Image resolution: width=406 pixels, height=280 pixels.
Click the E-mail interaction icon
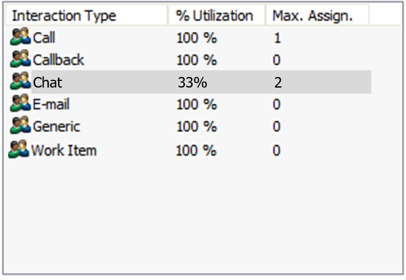(x=20, y=104)
